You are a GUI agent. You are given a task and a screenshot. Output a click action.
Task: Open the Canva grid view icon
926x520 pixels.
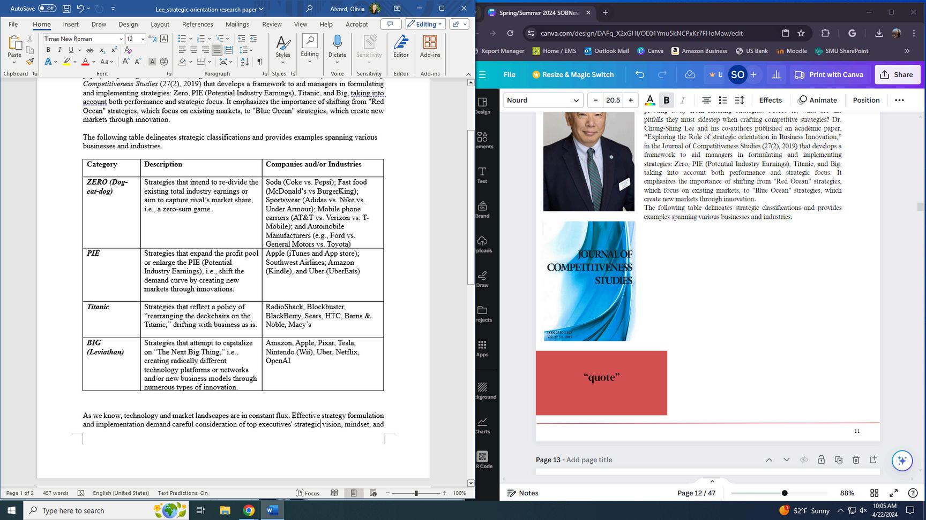pos(874,493)
